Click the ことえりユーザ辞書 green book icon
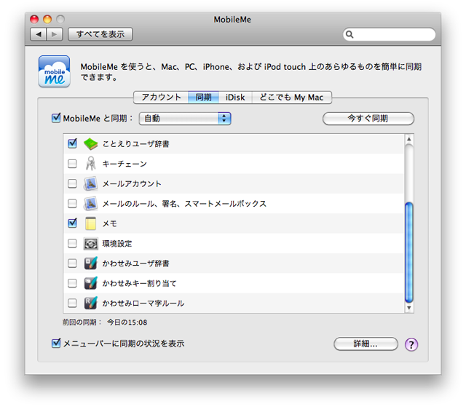Image resolution: width=466 pixels, height=412 pixels. [x=90, y=144]
